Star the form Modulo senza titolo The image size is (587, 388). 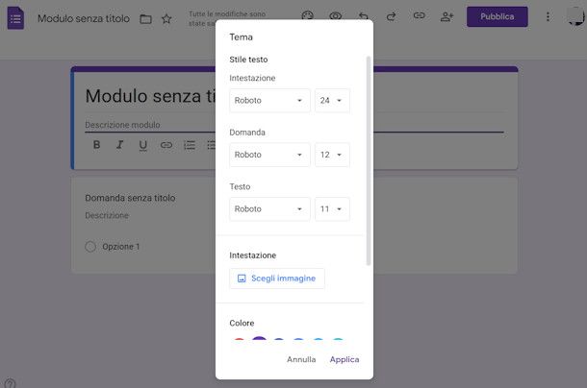tap(166, 18)
